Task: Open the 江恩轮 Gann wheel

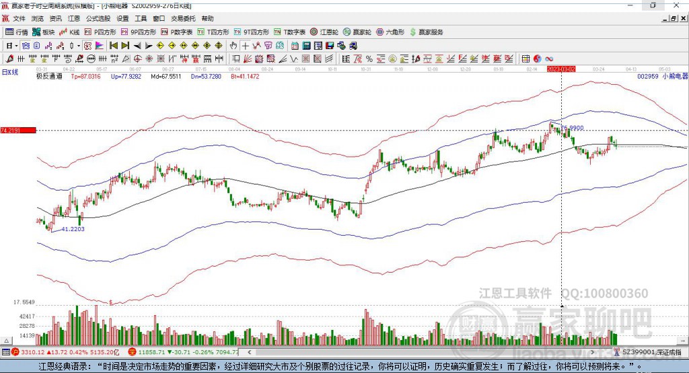Action: pyautogui.click(x=324, y=32)
